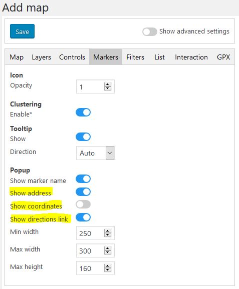This screenshot has width=239, height=289.
Task: Click into the Max height input field
Action: [x=90, y=268]
